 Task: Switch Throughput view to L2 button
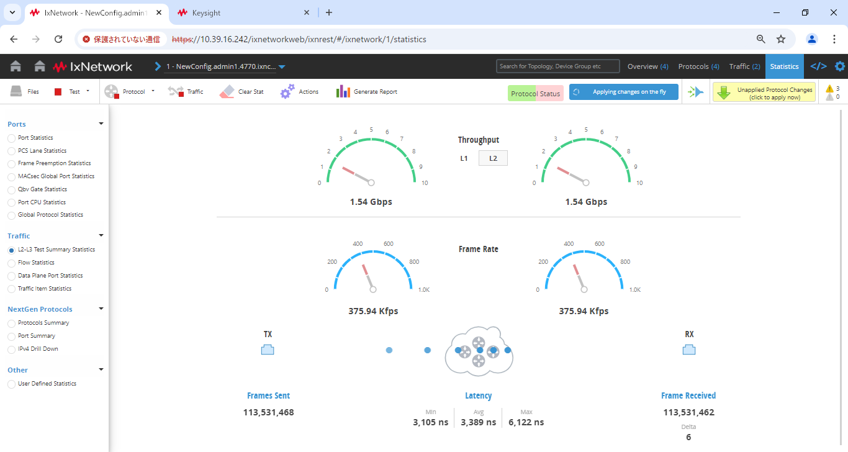(493, 158)
